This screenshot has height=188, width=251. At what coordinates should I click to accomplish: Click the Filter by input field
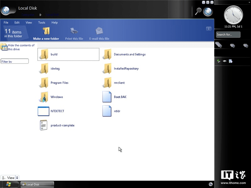tap(14, 61)
